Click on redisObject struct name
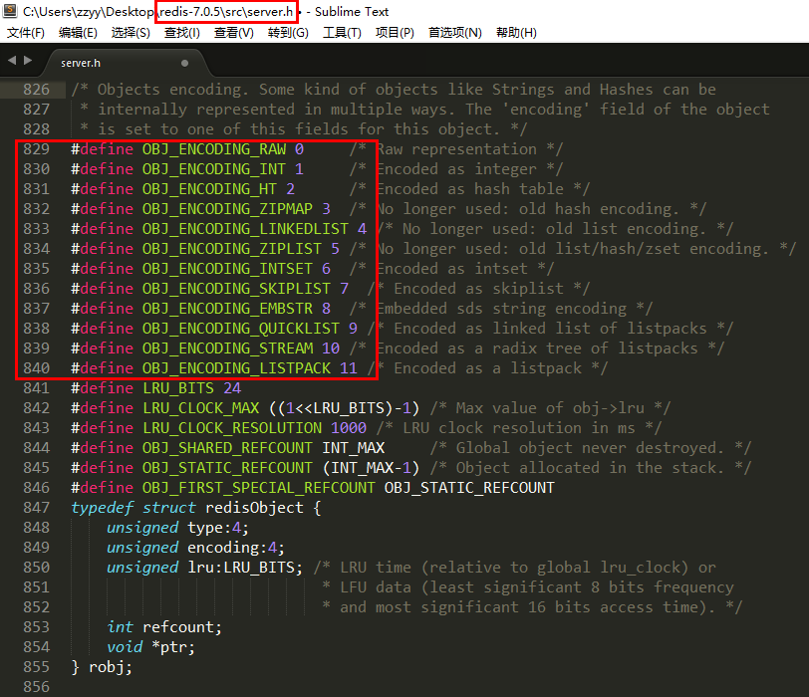Screen dimensions: 809x697 tap(254, 508)
